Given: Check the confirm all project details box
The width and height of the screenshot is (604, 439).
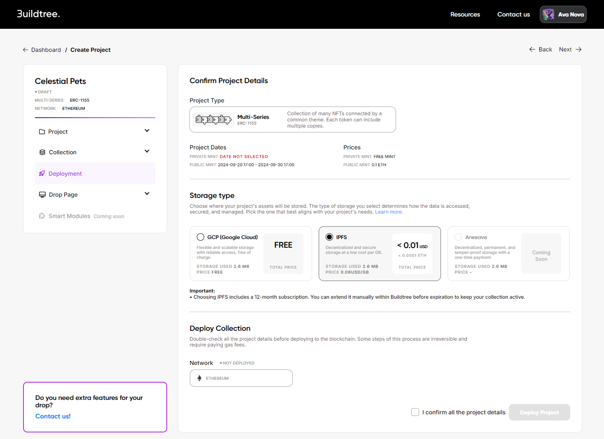Looking at the screenshot, I should [x=415, y=412].
